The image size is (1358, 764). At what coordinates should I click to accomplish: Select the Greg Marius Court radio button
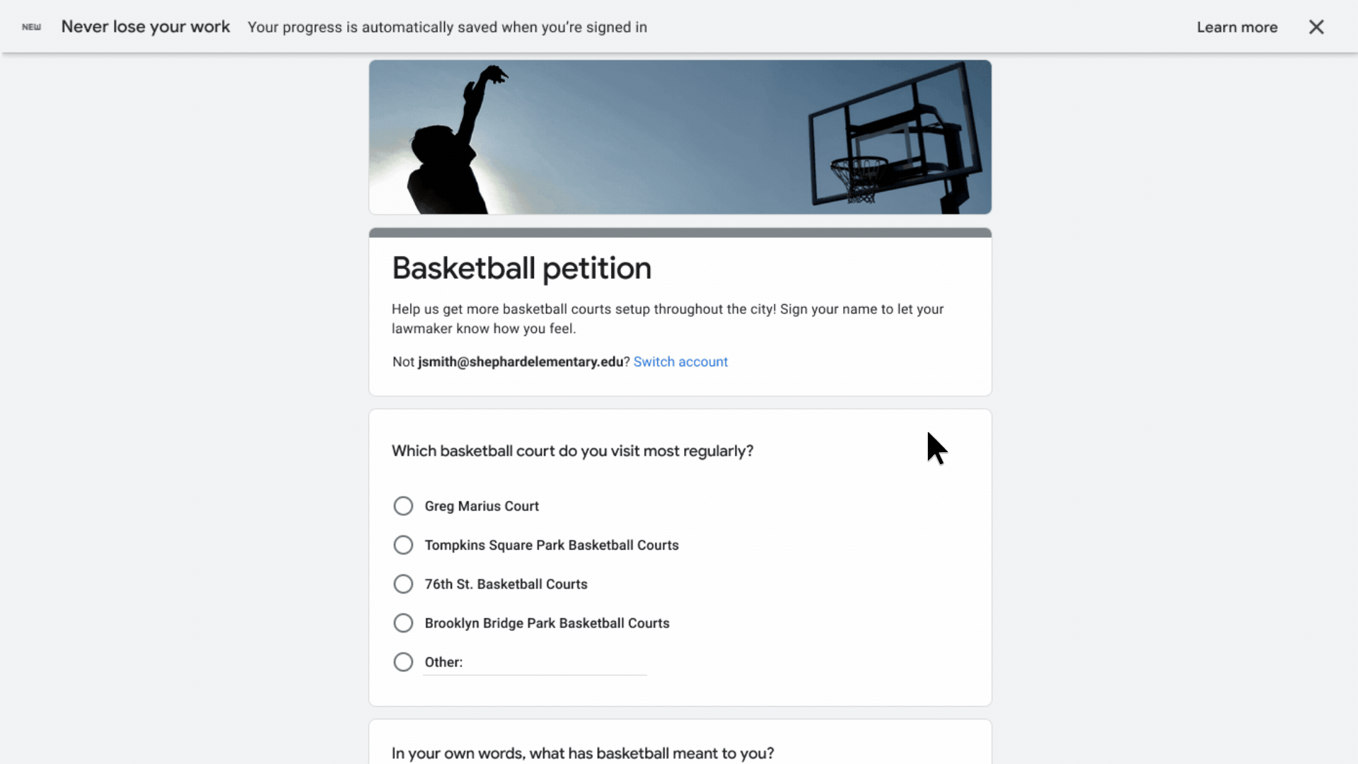point(403,506)
